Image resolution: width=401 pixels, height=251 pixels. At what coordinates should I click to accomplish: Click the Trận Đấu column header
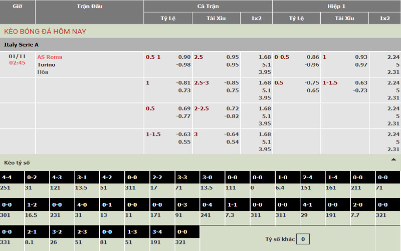[x=89, y=6]
